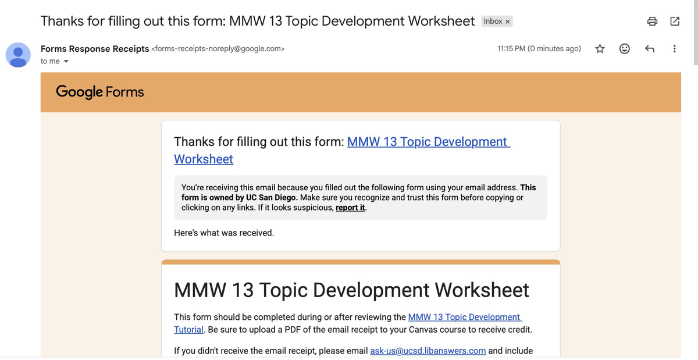Viewport: 698px width, 360px height.
Task: Reply using the reply arrow icon
Action: pyautogui.click(x=650, y=49)
